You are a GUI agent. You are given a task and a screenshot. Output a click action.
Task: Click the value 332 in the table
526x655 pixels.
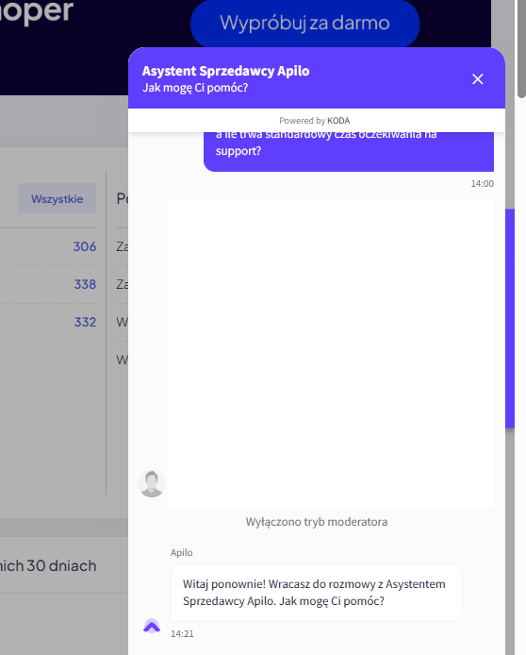tap(85, 322)
